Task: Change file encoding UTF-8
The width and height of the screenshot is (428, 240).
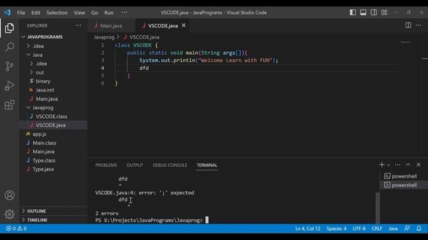Action: [x=359, y=229]
